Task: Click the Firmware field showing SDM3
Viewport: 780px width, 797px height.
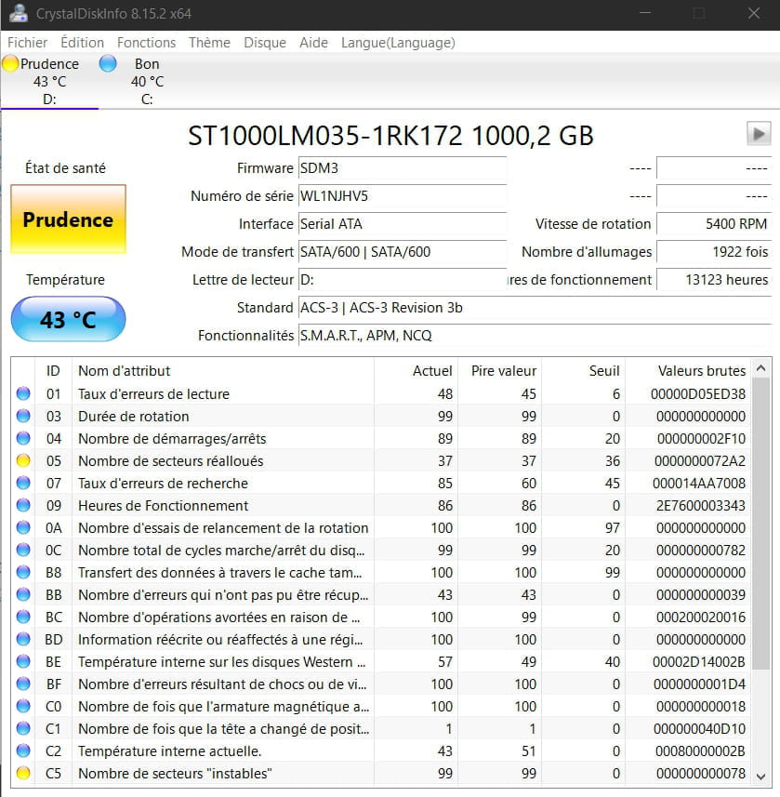Action: [x=403, y=168]
